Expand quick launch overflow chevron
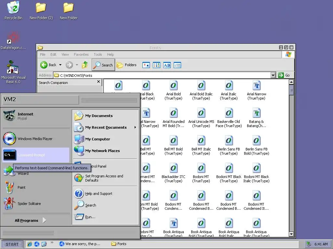333x249 pixels. coord(52,243)
